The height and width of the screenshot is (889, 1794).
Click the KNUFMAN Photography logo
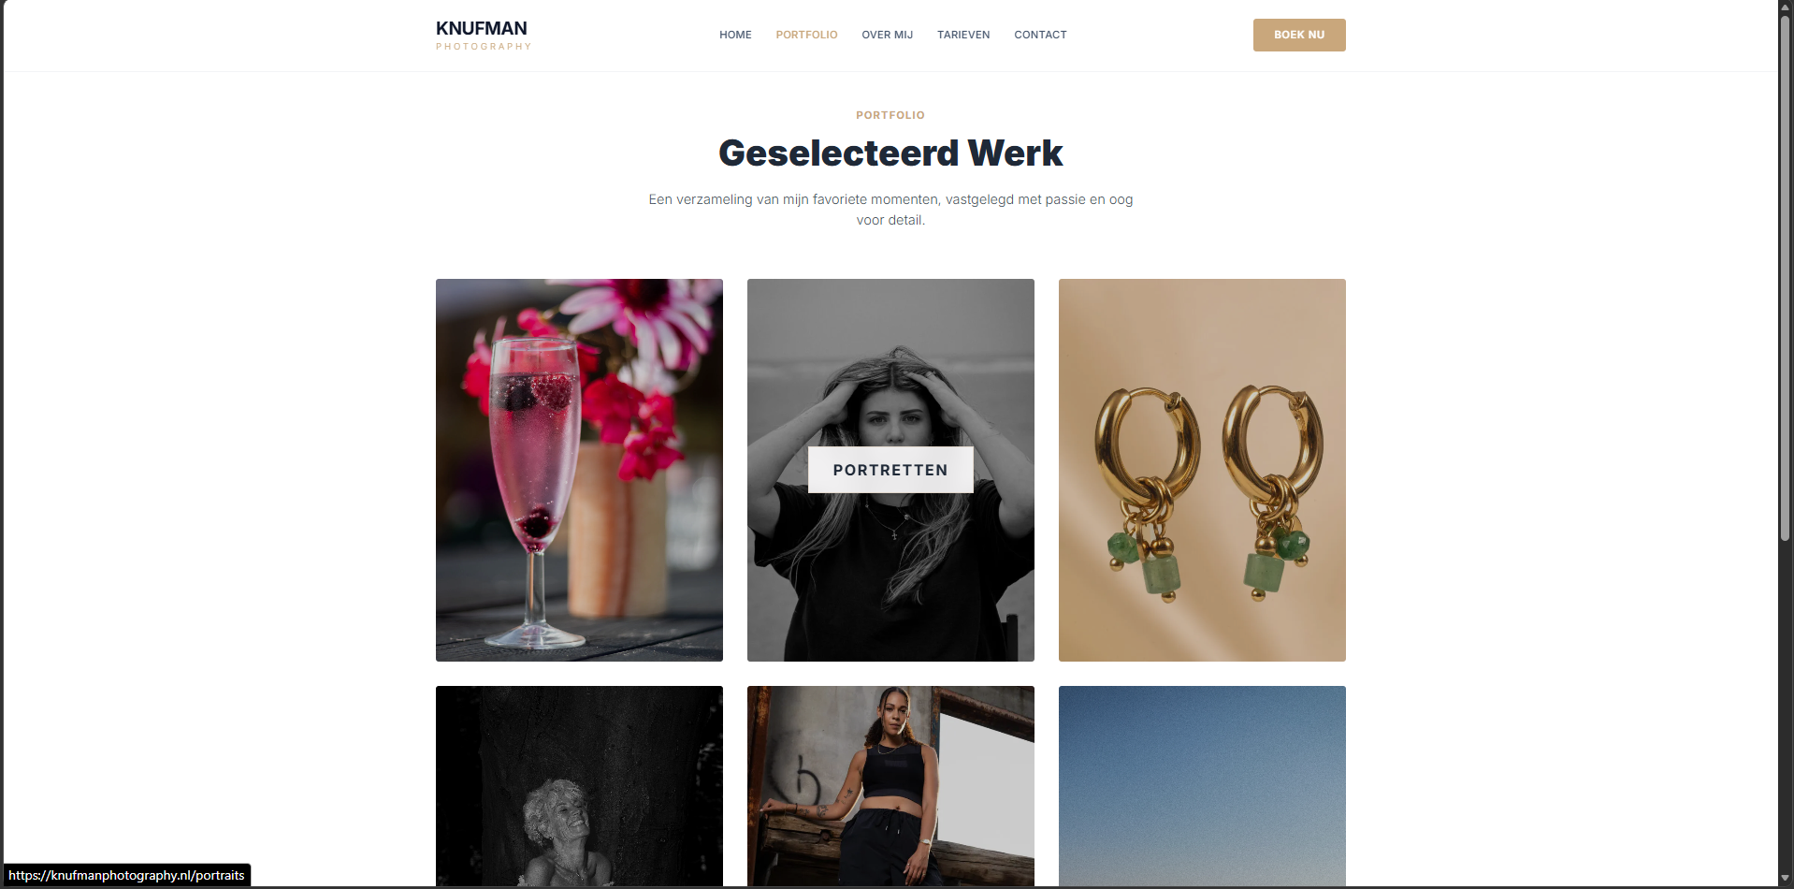point(484,35)
